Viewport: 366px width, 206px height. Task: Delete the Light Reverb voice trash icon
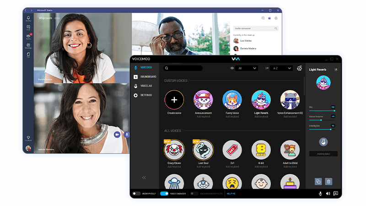click(328, 181)
